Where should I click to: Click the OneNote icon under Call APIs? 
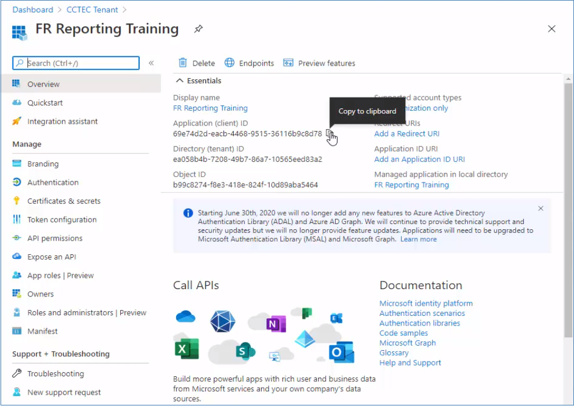(x=276, y=323)
